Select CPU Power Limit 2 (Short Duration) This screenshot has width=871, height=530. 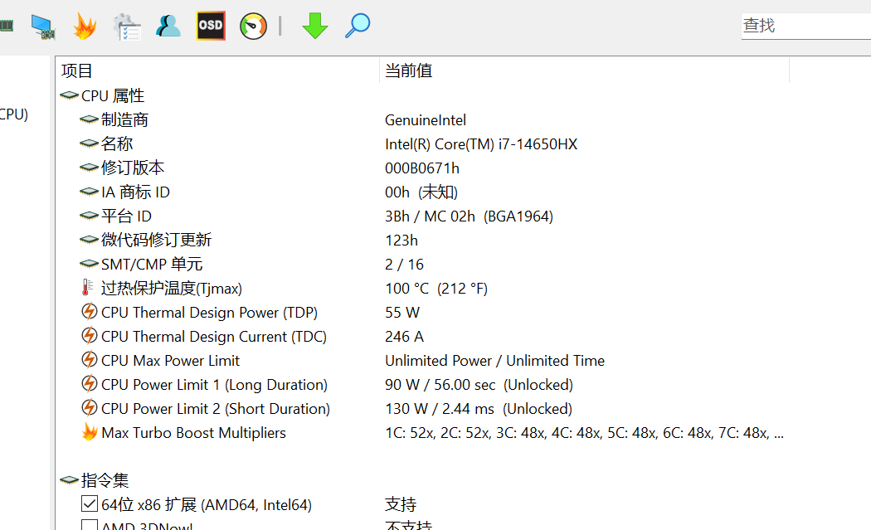coord(216,408)
